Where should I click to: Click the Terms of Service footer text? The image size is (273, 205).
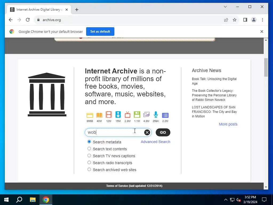pyautogui.click(x=134, y=186)
